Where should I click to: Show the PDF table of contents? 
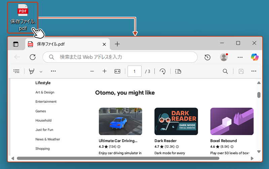pos(16,71)
